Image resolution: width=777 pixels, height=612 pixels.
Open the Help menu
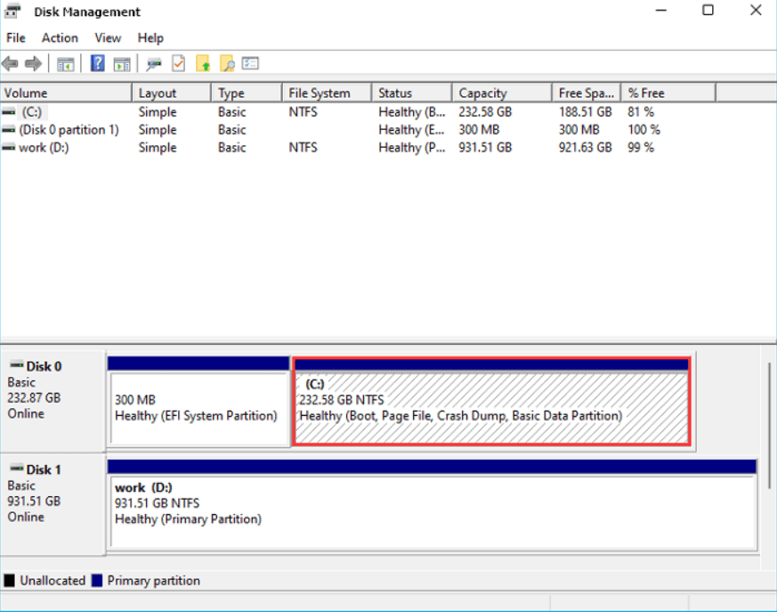150,37
